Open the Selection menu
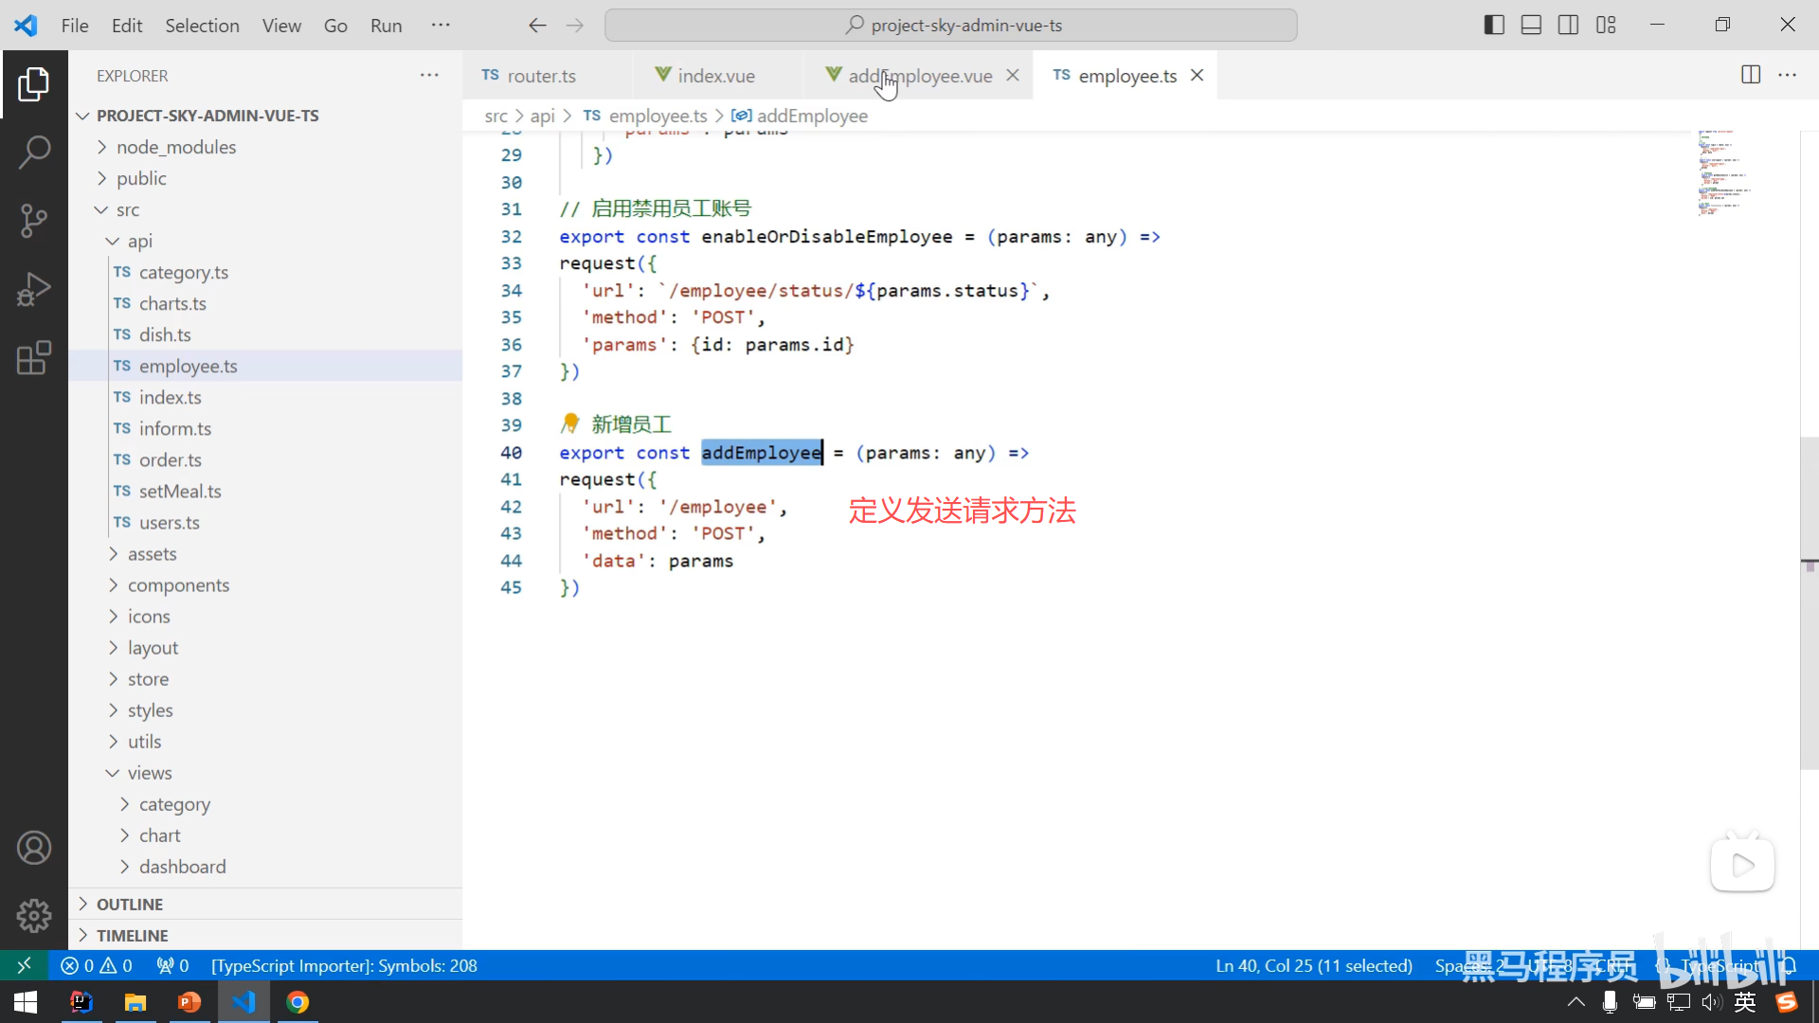This screenshot has width=1819, height=1023. [202, 26]
